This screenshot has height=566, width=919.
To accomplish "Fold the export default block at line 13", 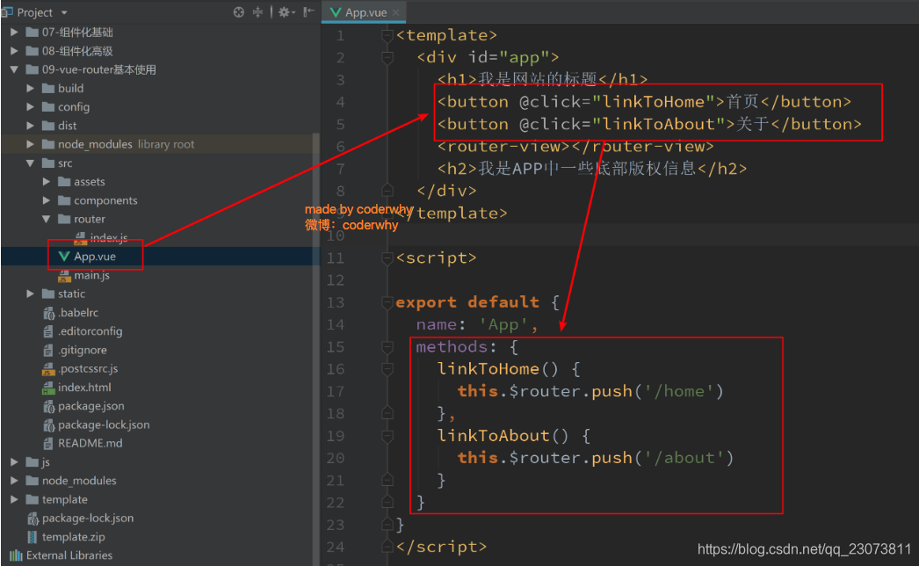I will point(387,302).
